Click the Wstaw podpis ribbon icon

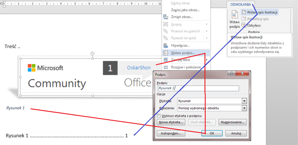click(234, 15)
